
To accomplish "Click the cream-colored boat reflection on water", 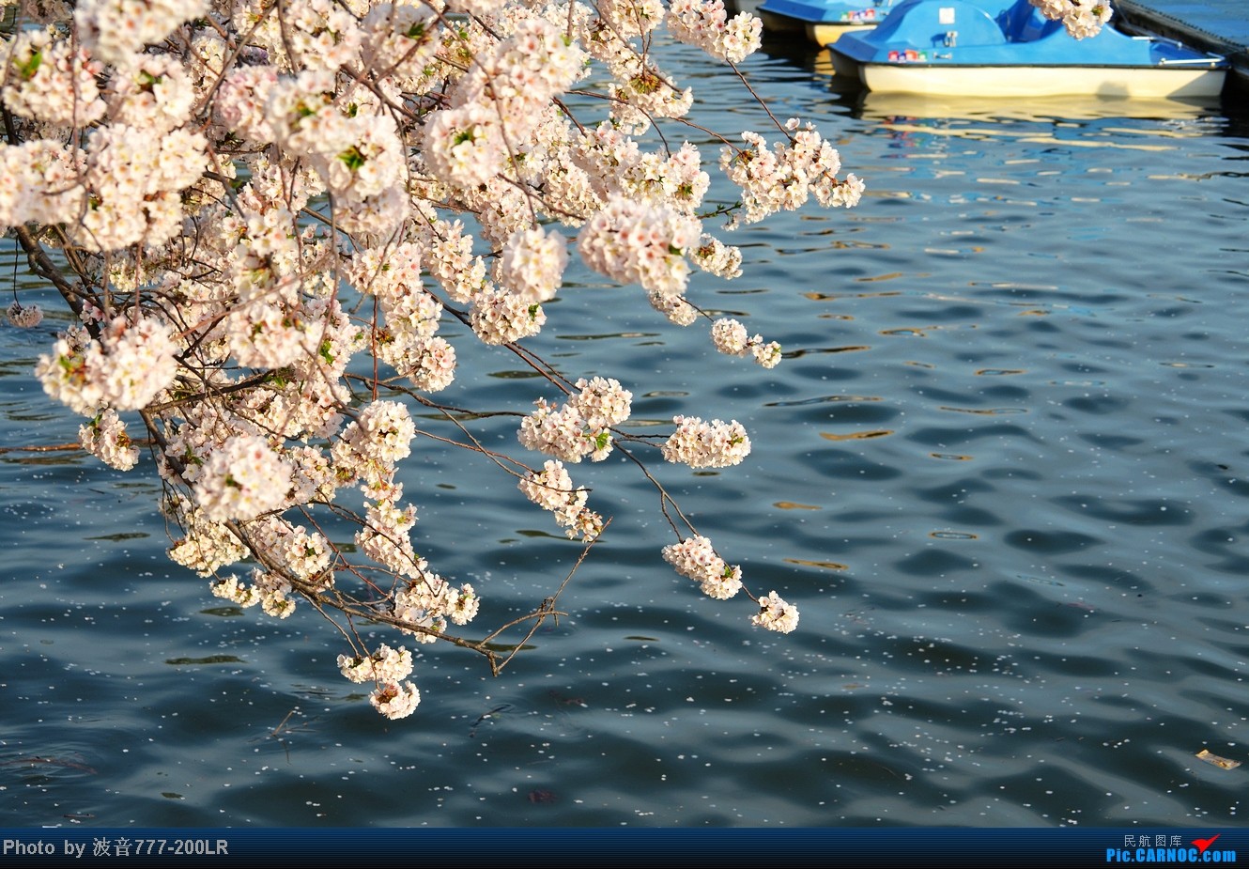I will click(x=1033, y=109).
